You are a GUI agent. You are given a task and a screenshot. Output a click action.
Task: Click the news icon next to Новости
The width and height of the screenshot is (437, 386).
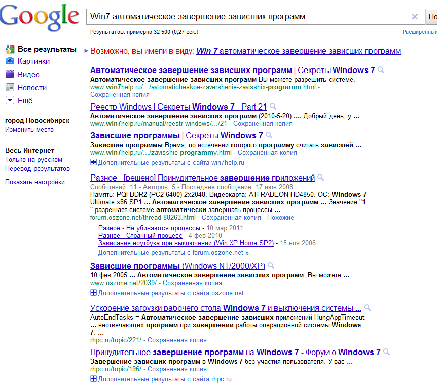pyautogui.click(x=10, y=87)
